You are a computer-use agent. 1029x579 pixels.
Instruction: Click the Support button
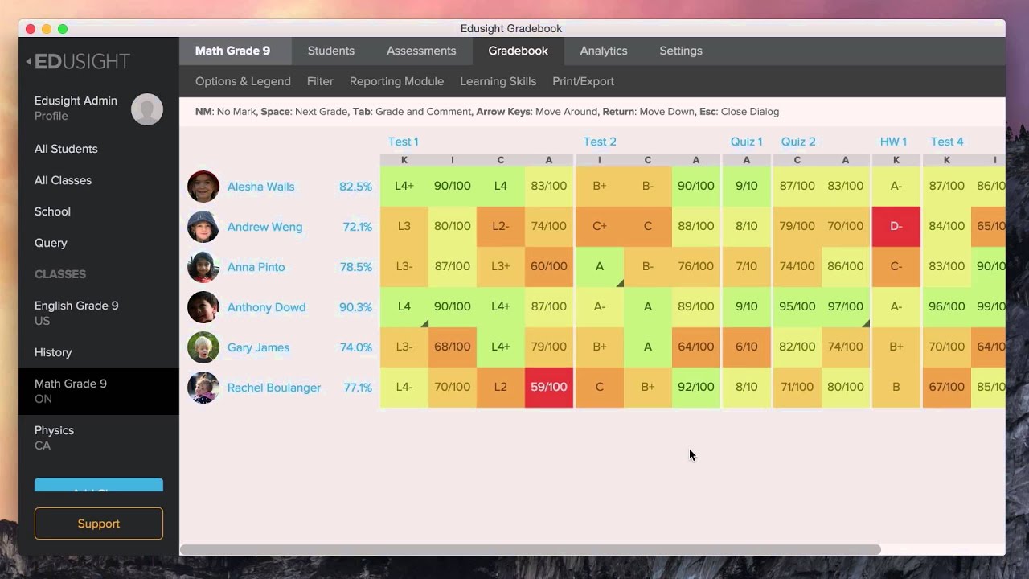tap(99, 524)
